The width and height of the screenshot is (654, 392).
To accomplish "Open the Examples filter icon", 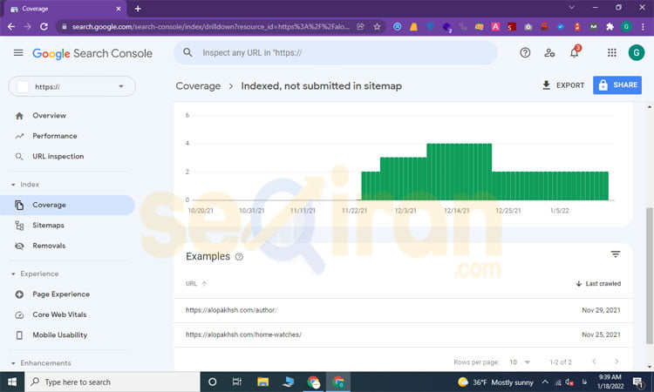I will pyautogui.click(x=616, y=254).
